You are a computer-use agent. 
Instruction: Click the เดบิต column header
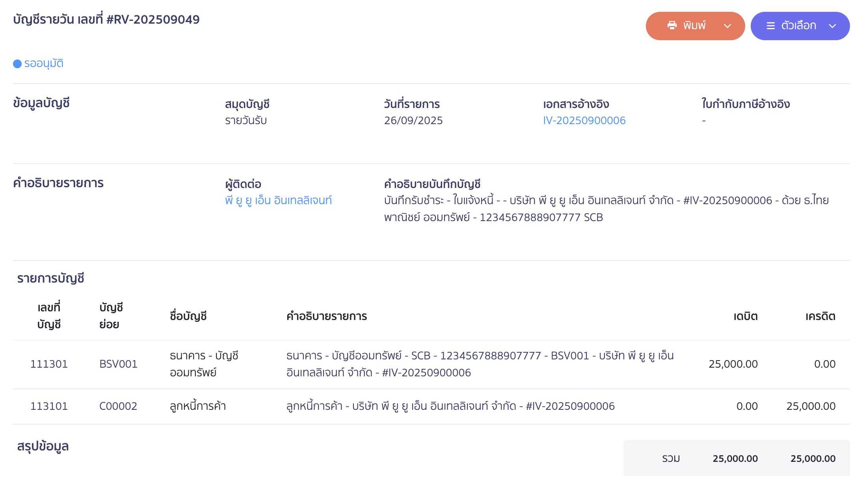pos(745,316)
